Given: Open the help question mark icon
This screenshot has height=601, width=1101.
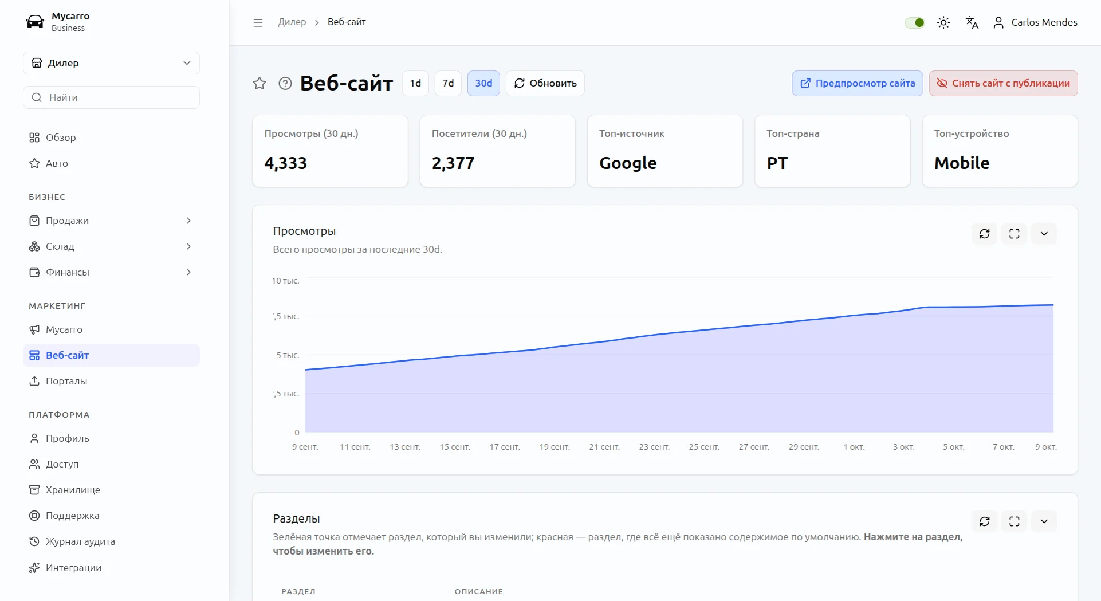Looking at the screenshot, I should [x=285, y=83].
